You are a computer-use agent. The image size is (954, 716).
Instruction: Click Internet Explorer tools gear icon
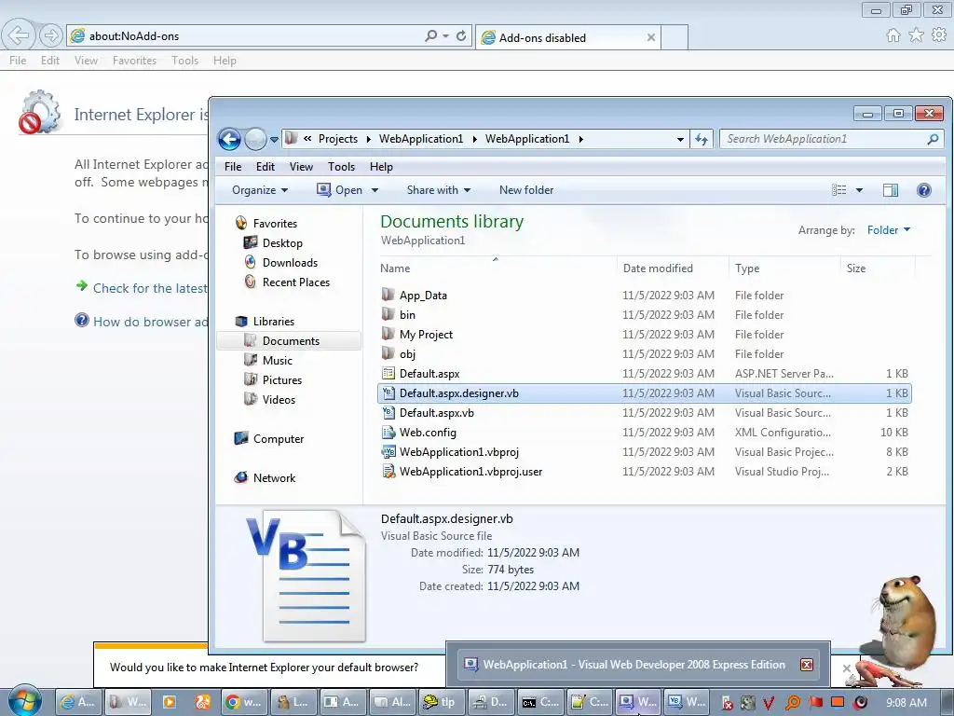point(939,35)
